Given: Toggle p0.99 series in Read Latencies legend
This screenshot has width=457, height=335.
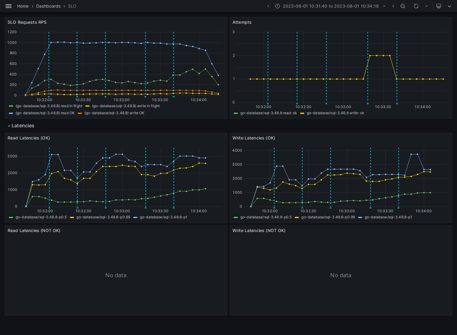Looking at the screenshot, I should click(103, 217).
